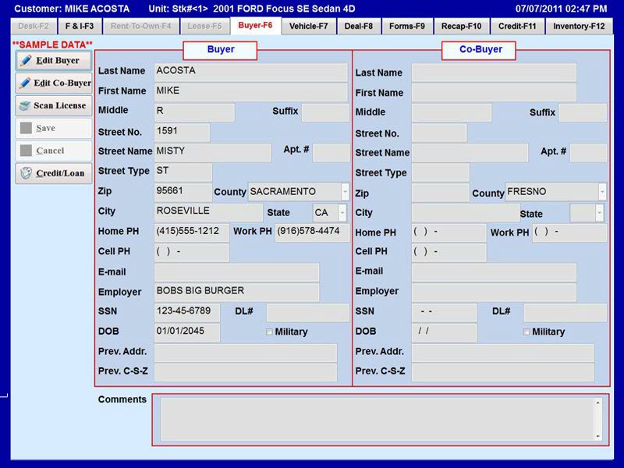Viewport: 624px width, 468px height.
Task: Click the Edit Co-Buyer pencil icon
Action: (x=24, y=83)
